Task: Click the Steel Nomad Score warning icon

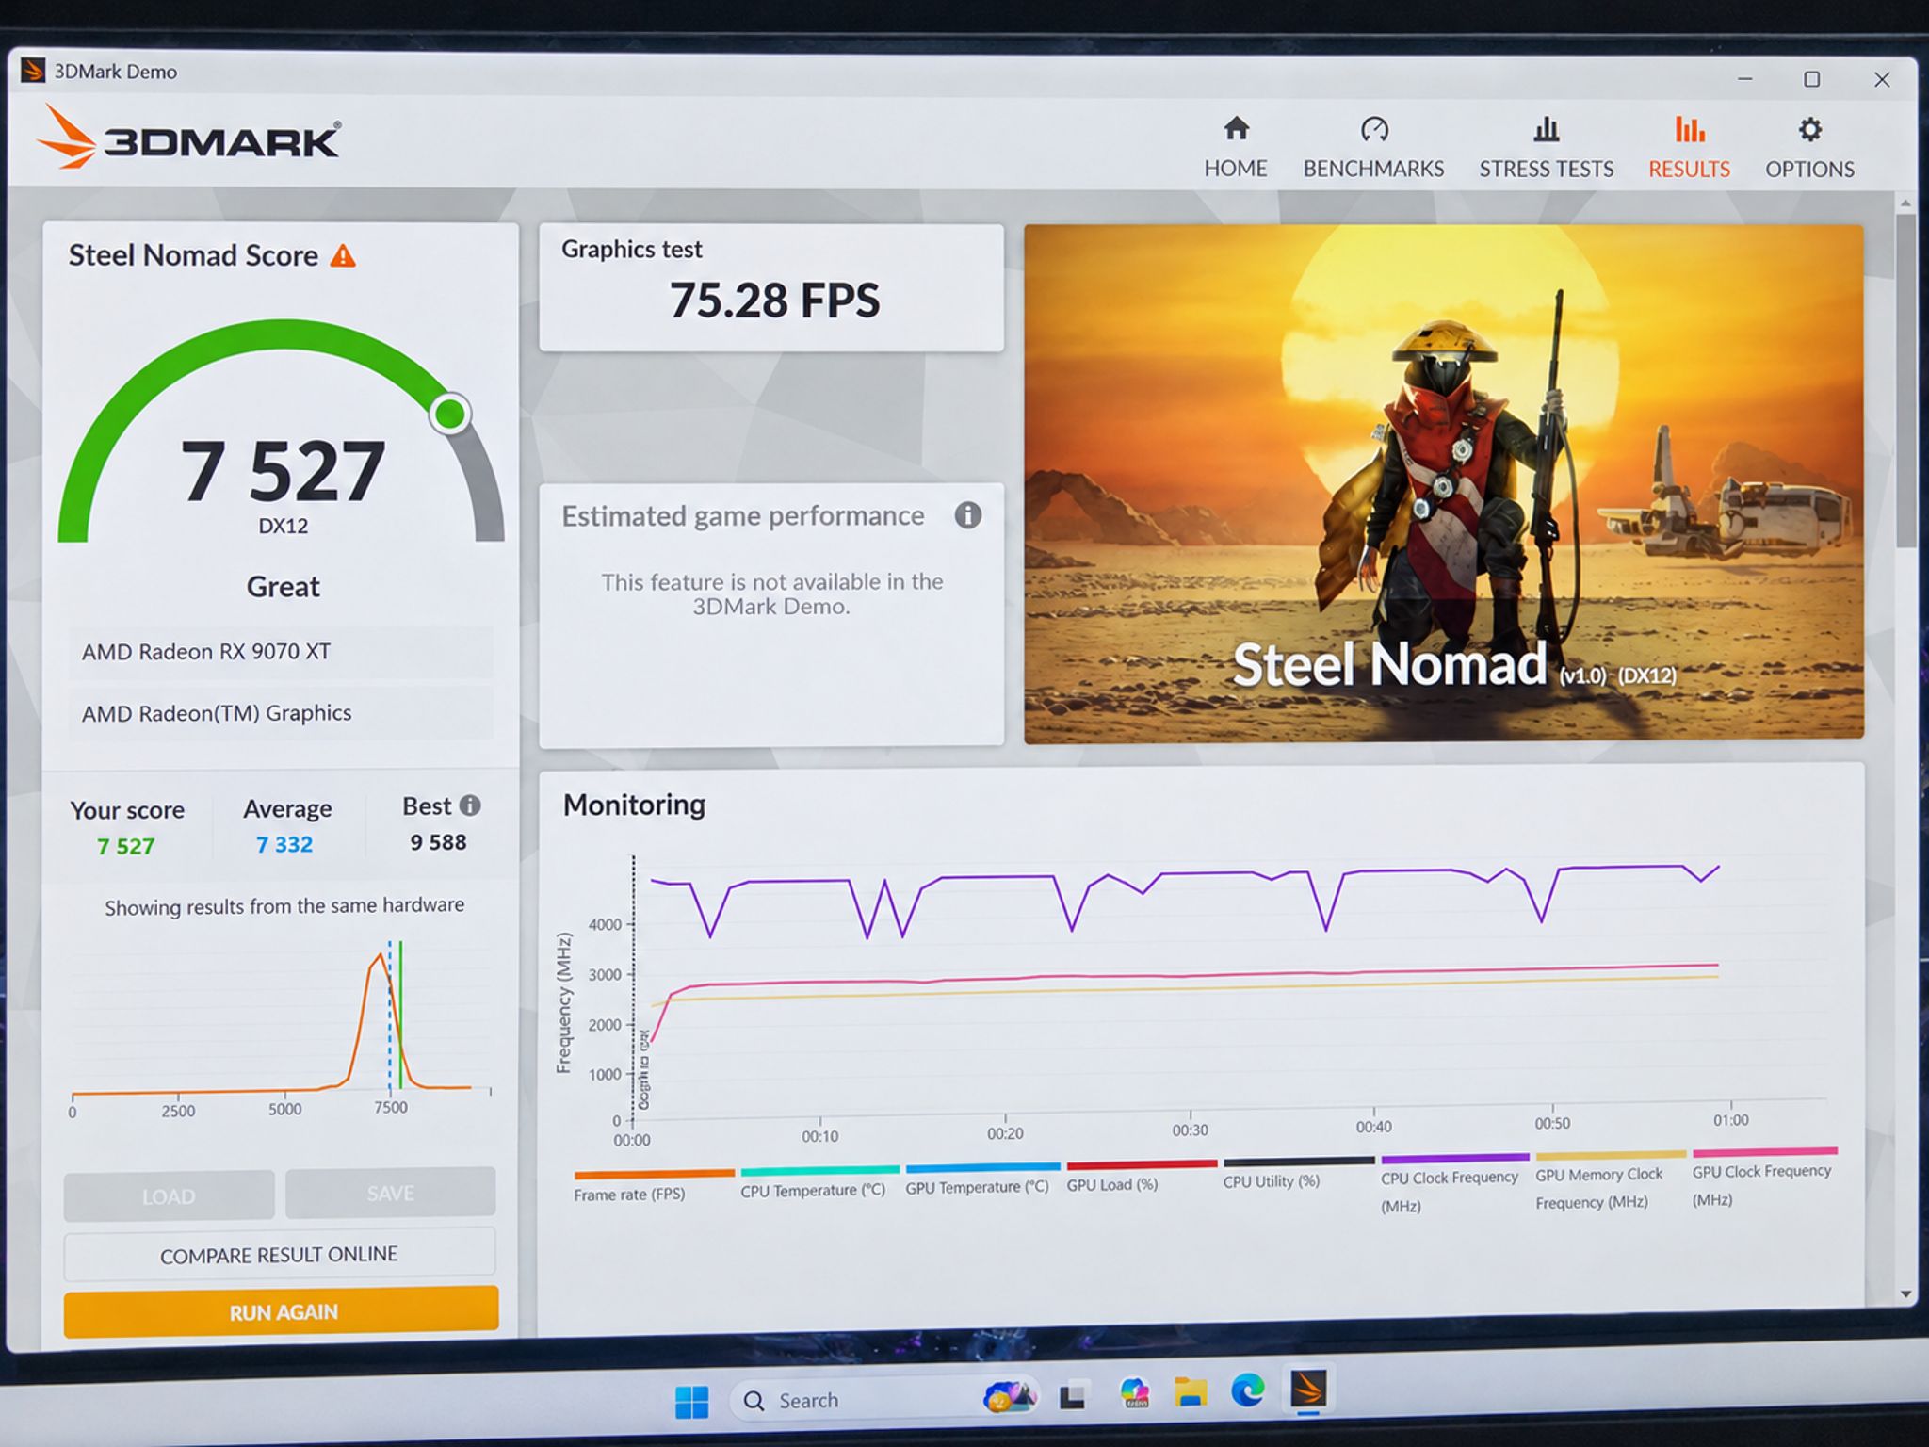Action: pyautogui.click(x=343, y=255)
